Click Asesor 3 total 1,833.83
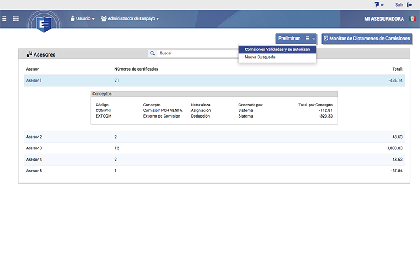Image resolution: width=420 pixels, height=258 pixels. [395, 148]
